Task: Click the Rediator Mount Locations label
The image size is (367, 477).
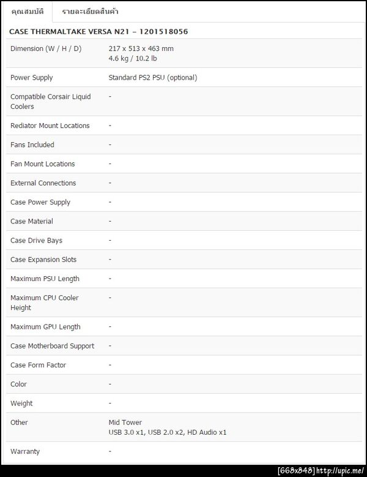Action: point(50,126)
